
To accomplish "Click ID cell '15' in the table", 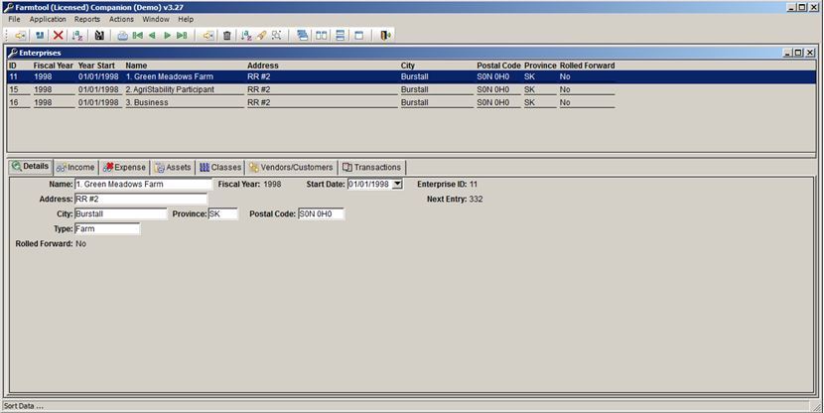I will pos(14,90).
